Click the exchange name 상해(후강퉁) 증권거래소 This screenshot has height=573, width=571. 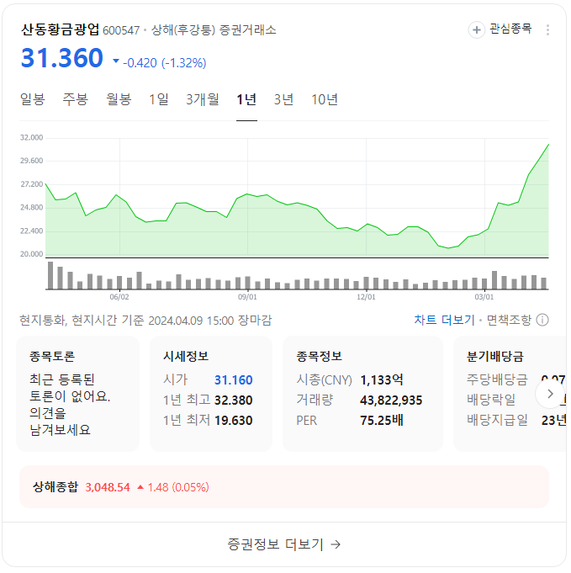pyautogui.click(x=214, y=30)
